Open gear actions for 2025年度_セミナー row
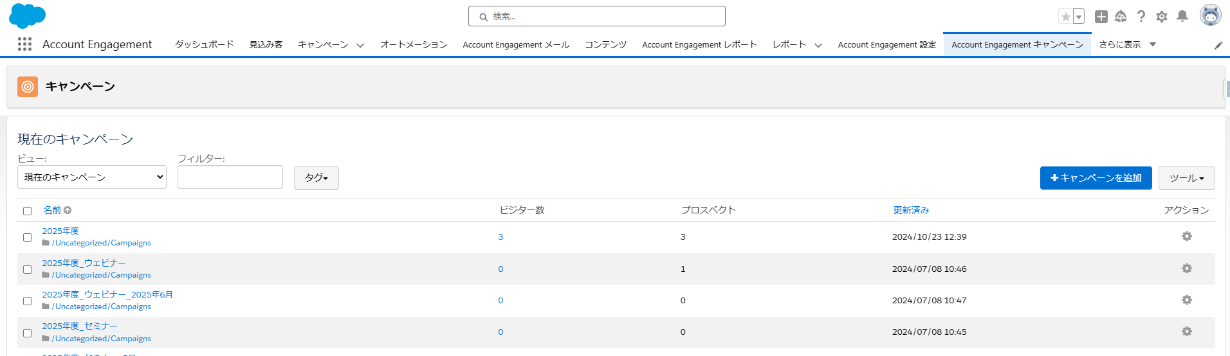 (1187, 332)
